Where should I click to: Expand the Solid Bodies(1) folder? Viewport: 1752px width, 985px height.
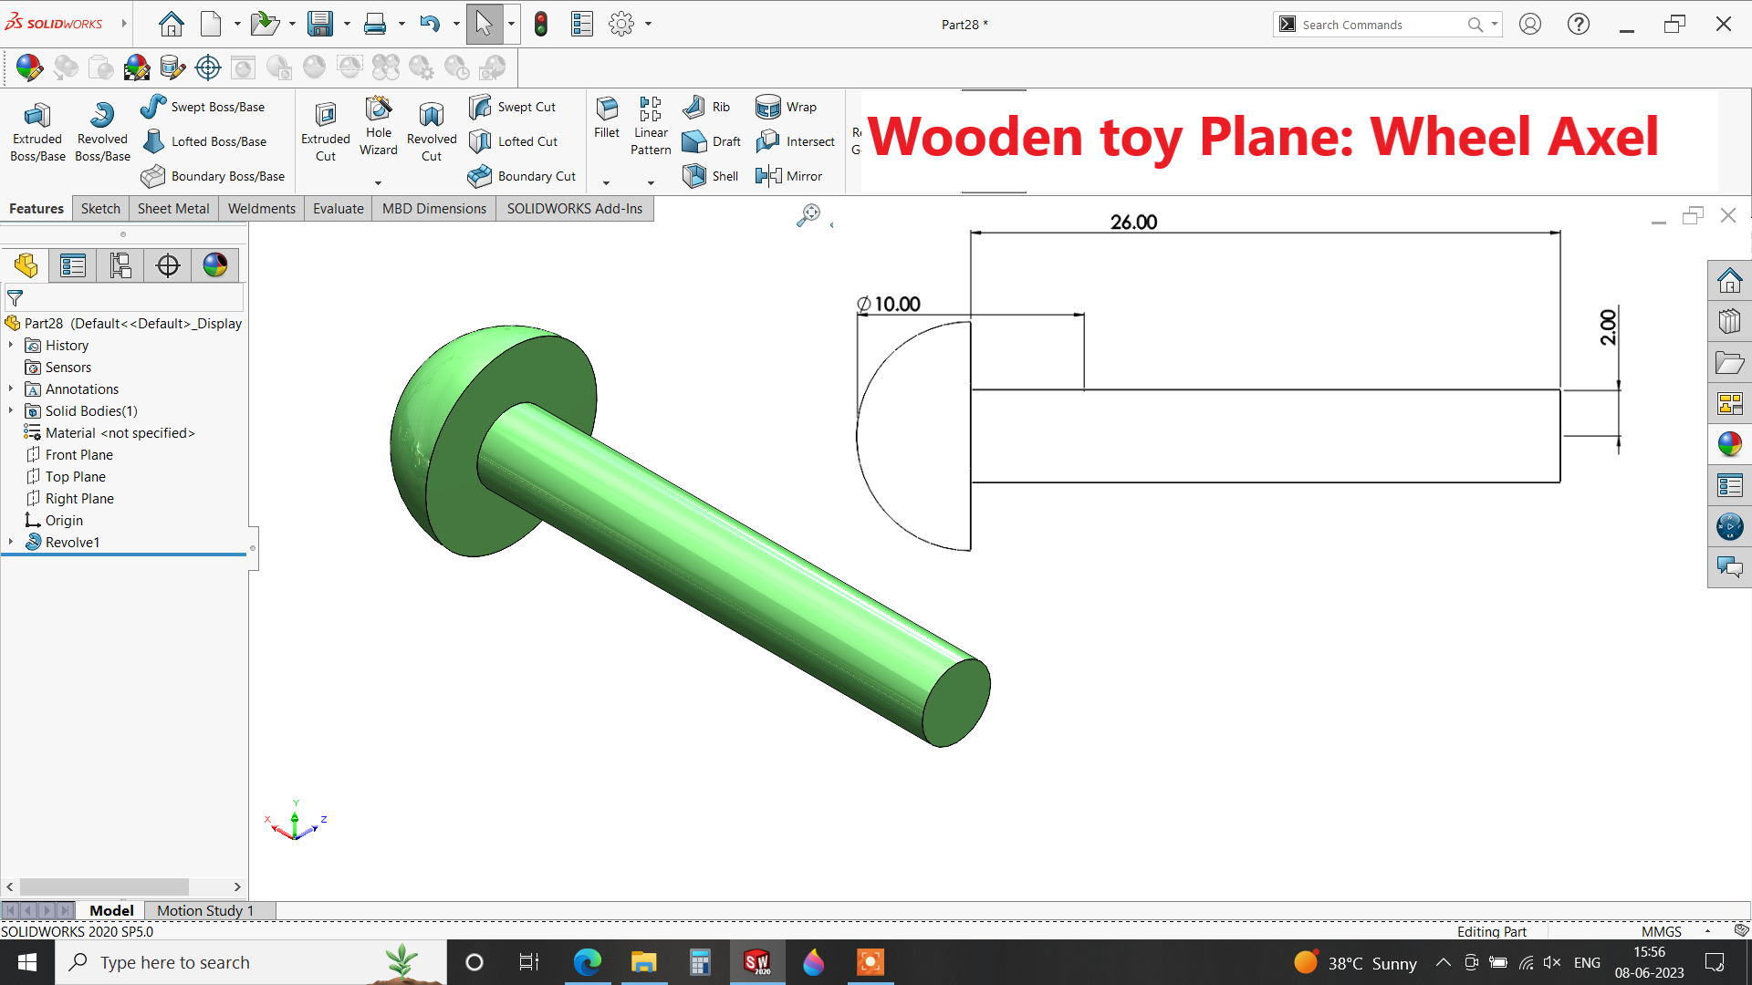point(11,410)
